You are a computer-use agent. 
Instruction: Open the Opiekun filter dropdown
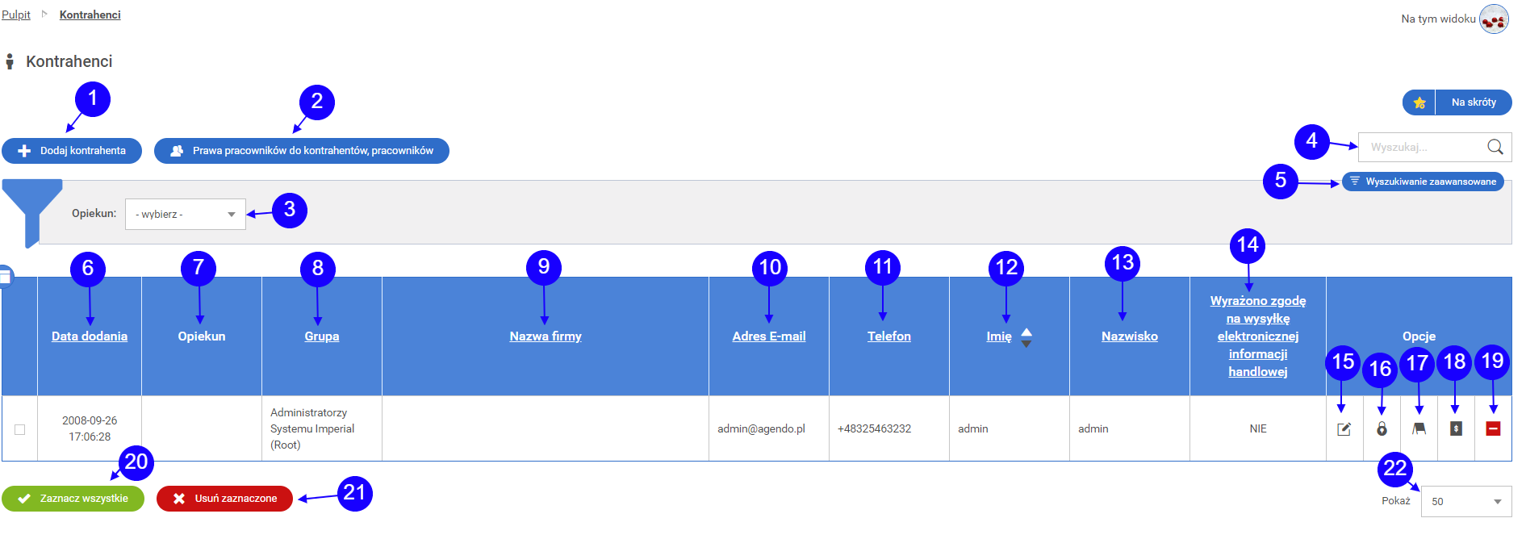[185, 215]
